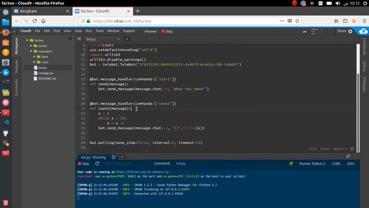Switch to bot.py editor tab
The width and height of the screenshot is (369, 208).
(91, 39)
